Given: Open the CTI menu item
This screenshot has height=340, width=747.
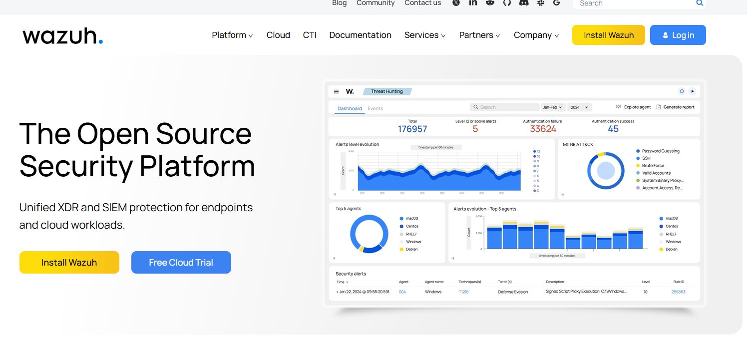Looking at the screenshot, I should coord(310,35).
